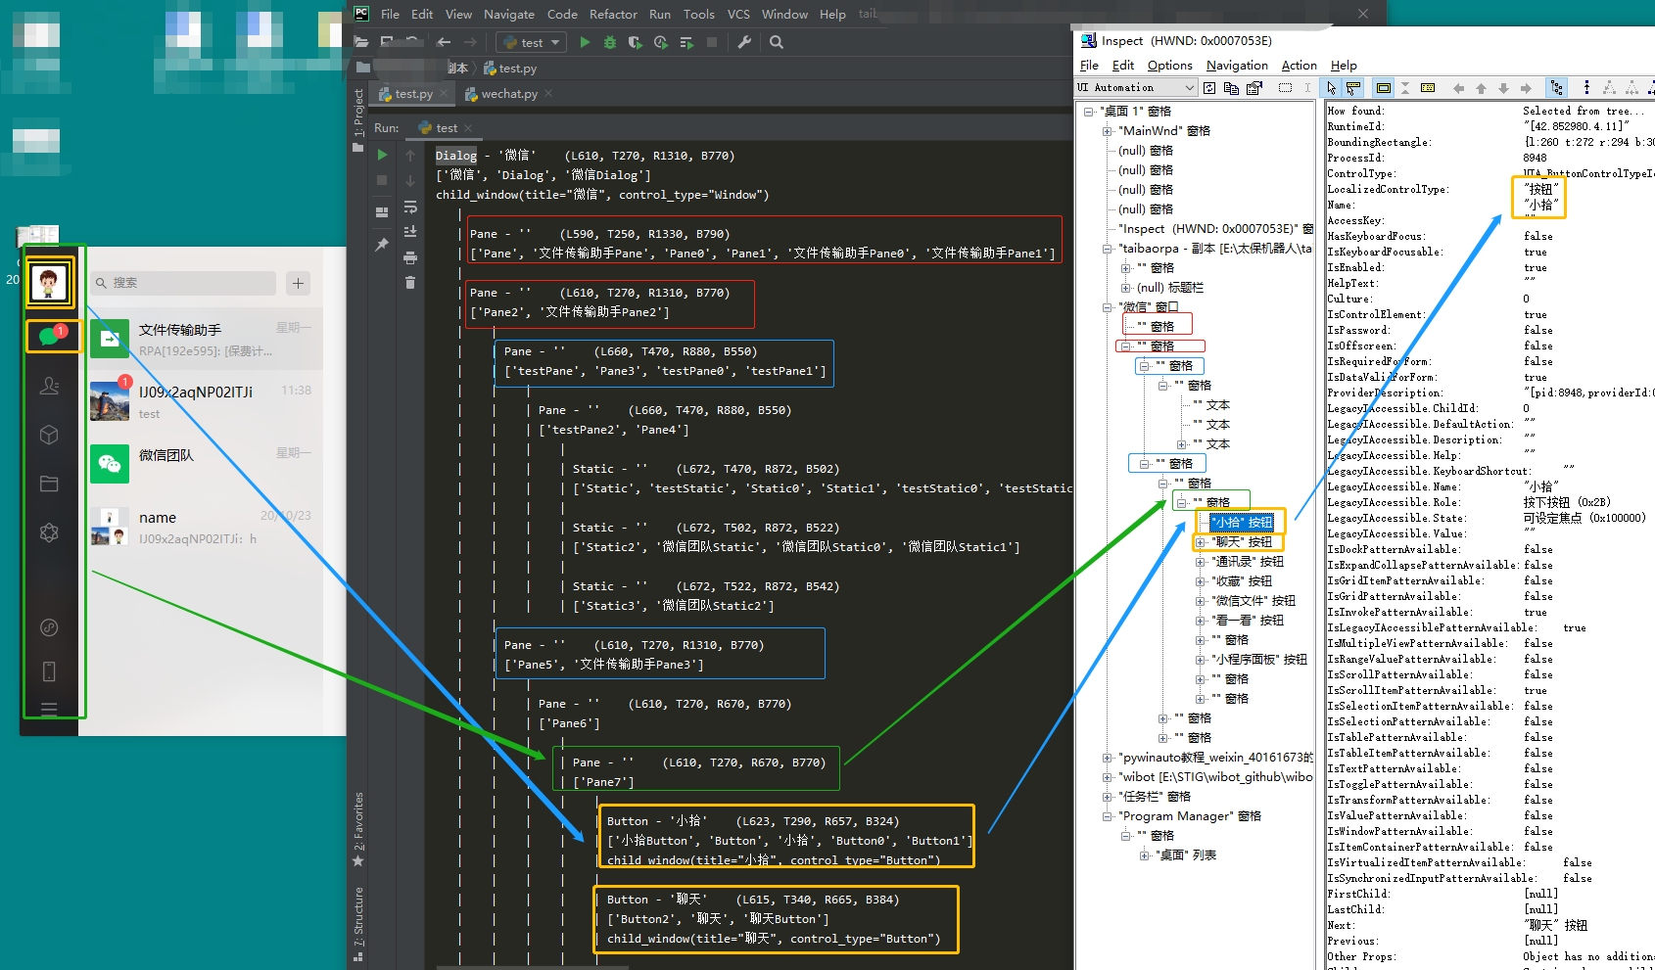
Task: Click the green Debug bug icon
Action: [610, 42]
